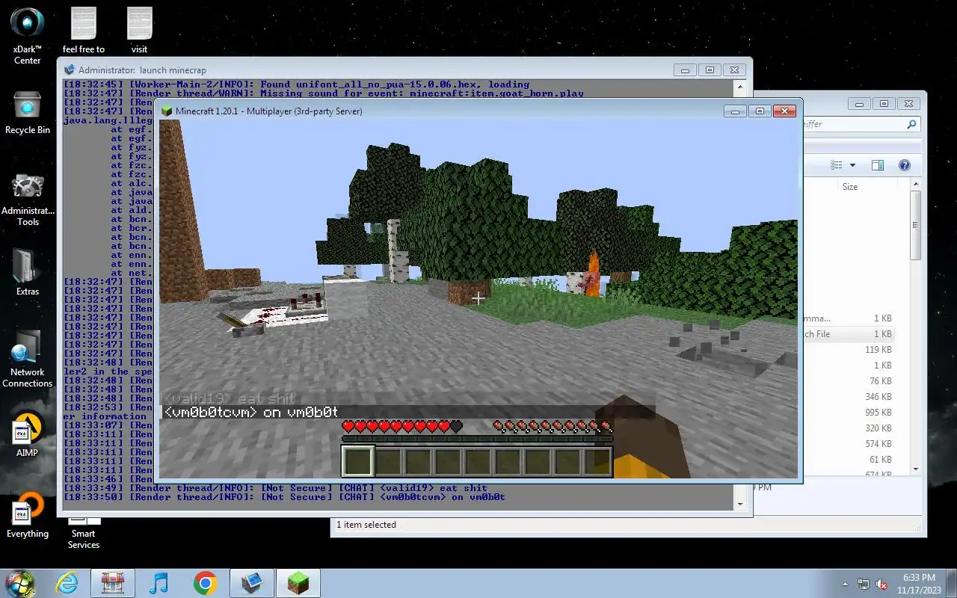Click the 119 KB file size entry
The image size is (957, 598).
click(x=878, y=350)
